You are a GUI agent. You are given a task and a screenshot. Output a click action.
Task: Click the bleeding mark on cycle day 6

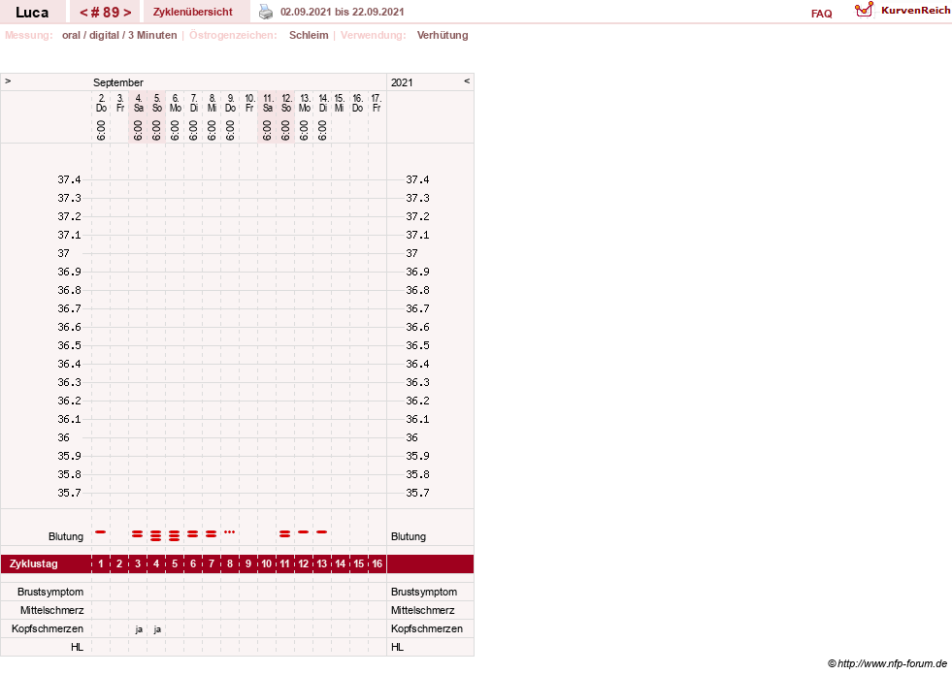[192, 534]
